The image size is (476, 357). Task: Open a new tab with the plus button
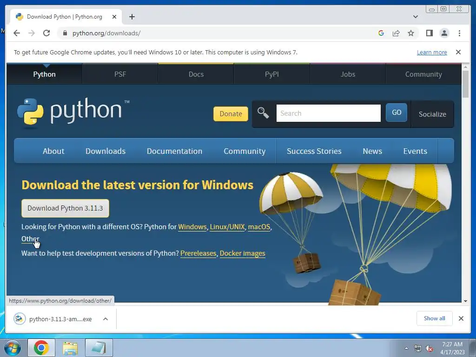tap(132, 17)
